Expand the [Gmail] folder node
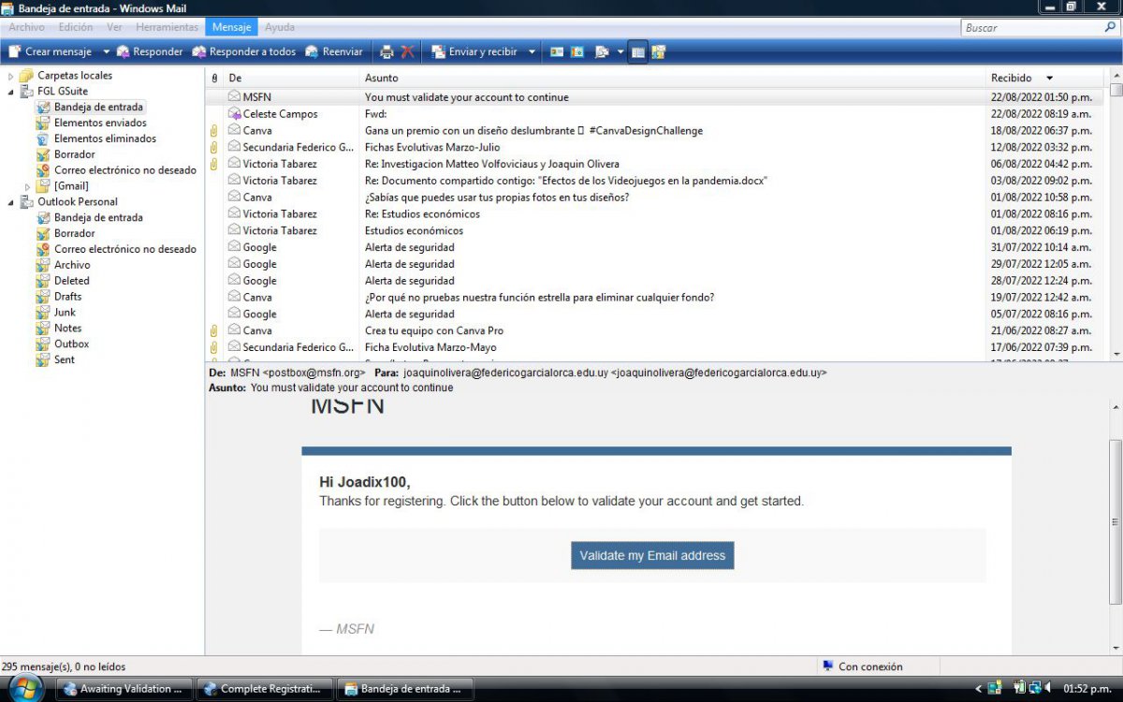The image size is (1123, 702). (x=28, y=186)
